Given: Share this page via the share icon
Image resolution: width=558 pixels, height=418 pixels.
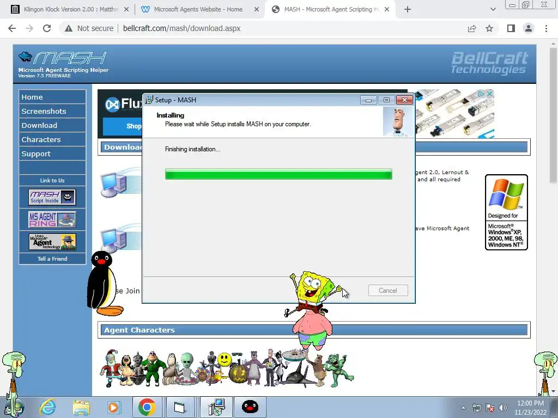Looking at the screenshot, I should 472,28.
